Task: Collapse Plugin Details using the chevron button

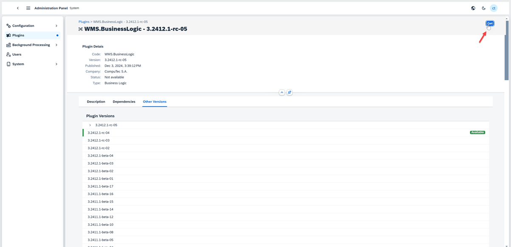Action: pyautogui.click(x=282, y=92)
